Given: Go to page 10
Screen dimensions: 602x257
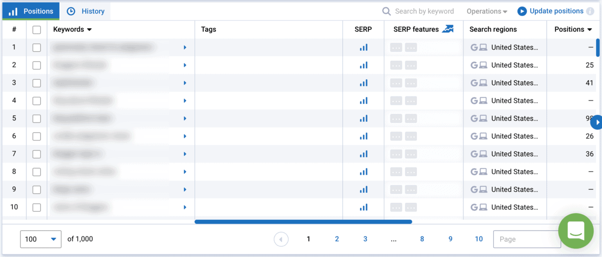Looking at the screenshot, I should [x=479, y=239].
